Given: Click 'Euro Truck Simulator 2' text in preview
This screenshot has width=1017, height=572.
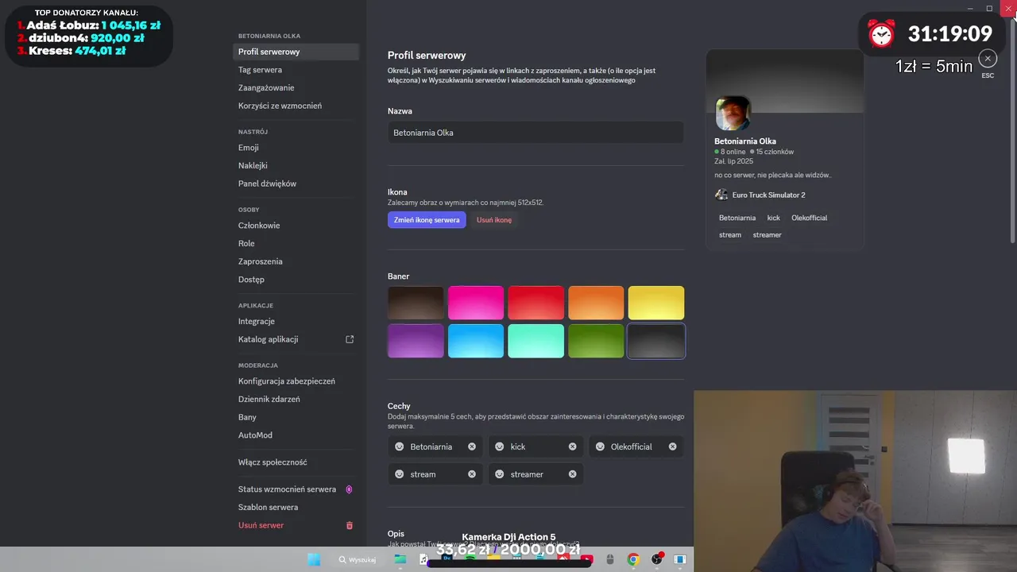Looking at the screenshot, I should tap(768, 195).
